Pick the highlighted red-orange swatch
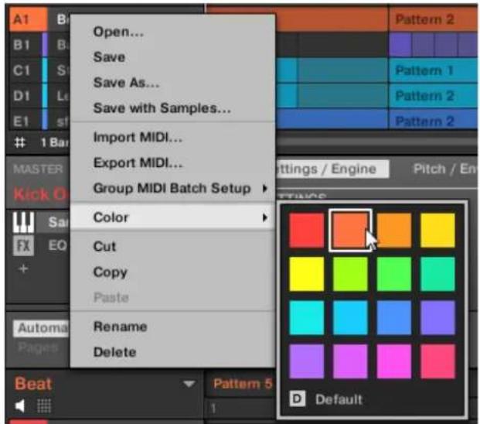The height and width of the screenshot is (424, 480). 350,231
